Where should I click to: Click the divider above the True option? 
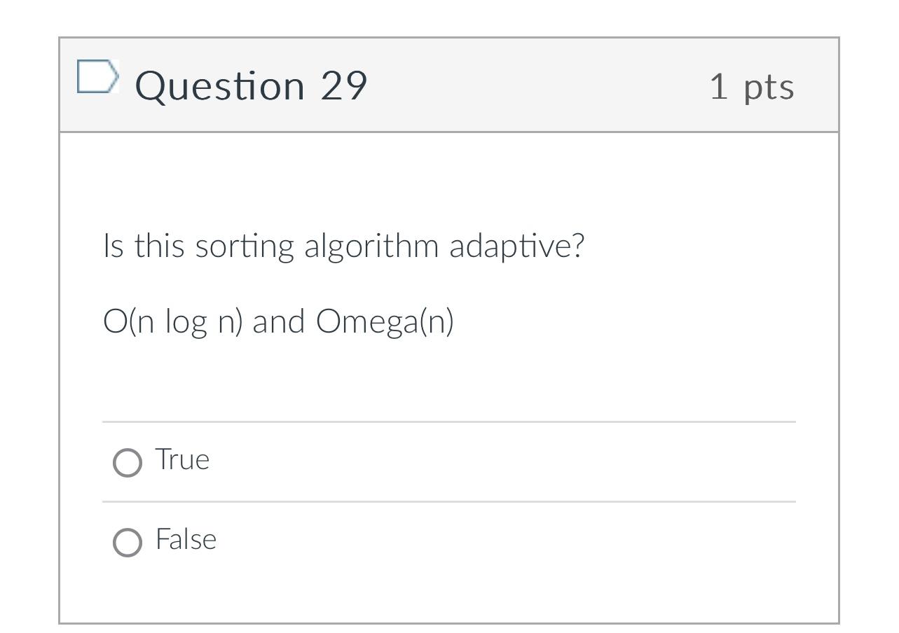[448, 422]
